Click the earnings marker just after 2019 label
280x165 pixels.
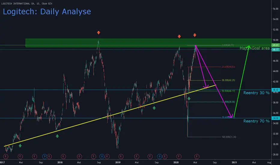[121, 156]
